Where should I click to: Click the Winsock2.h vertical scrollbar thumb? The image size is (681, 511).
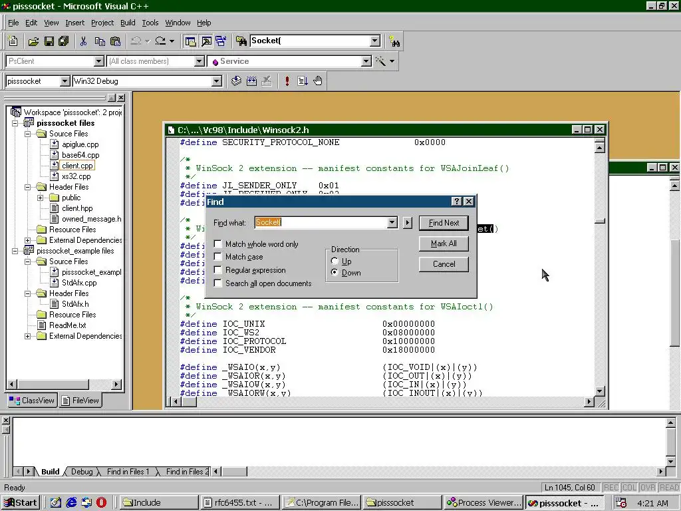pos(599,220)
